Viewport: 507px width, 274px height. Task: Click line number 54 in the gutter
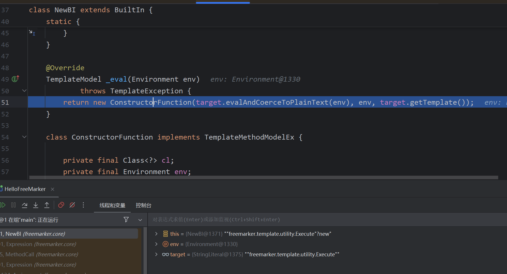[5, 137]
